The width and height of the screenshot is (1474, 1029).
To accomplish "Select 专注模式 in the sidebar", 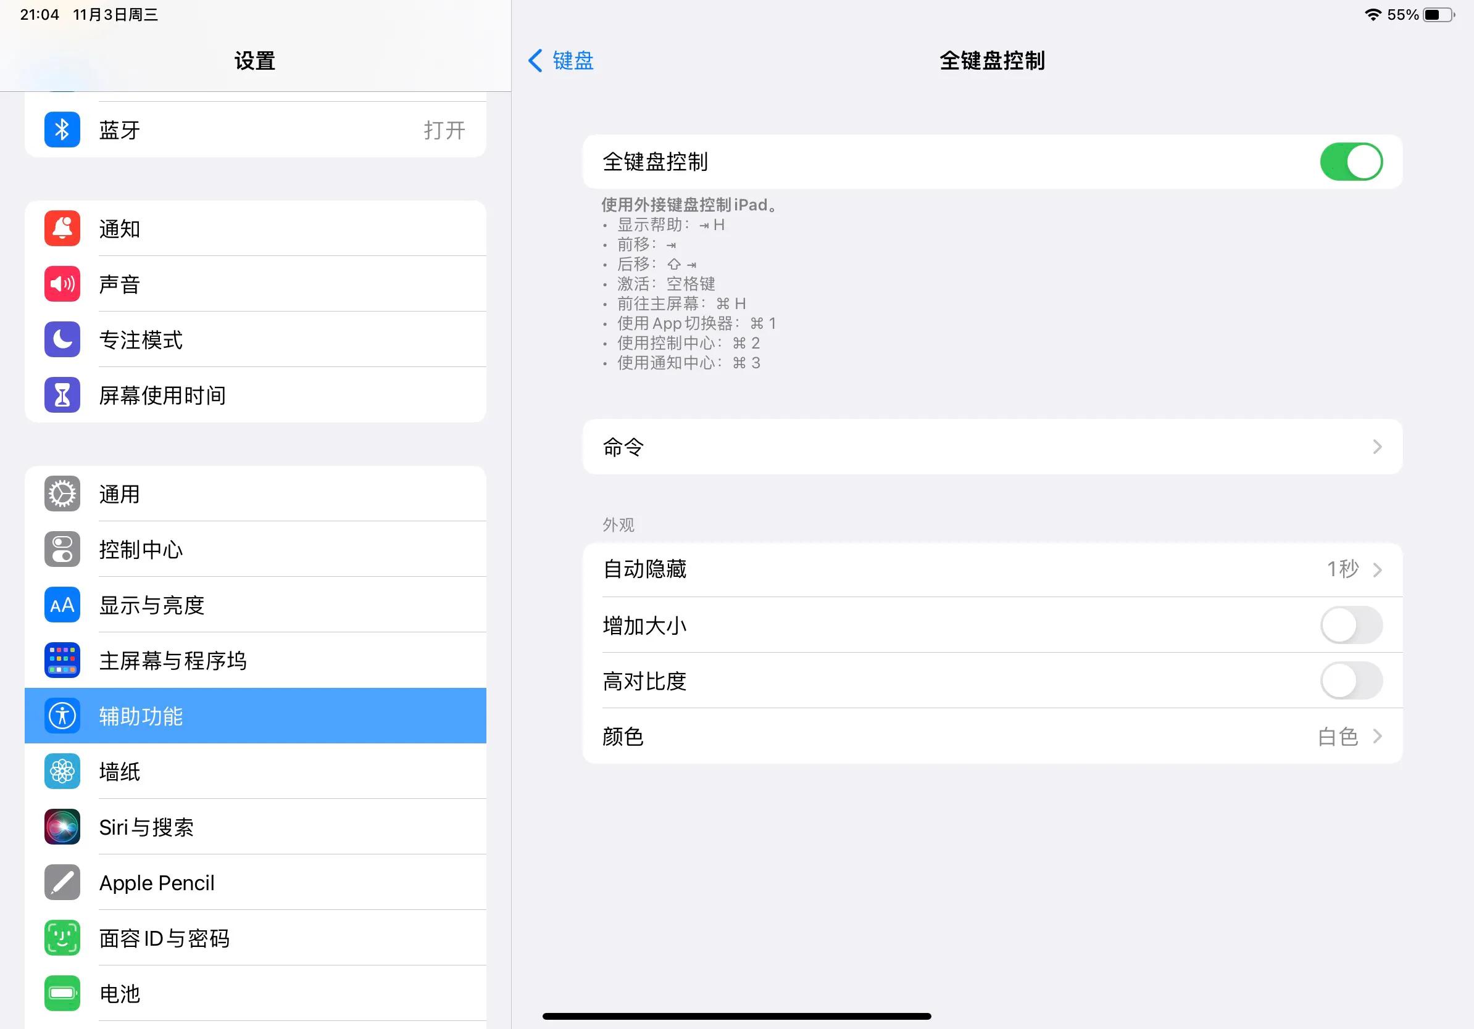I will click(x=255, y=339).
